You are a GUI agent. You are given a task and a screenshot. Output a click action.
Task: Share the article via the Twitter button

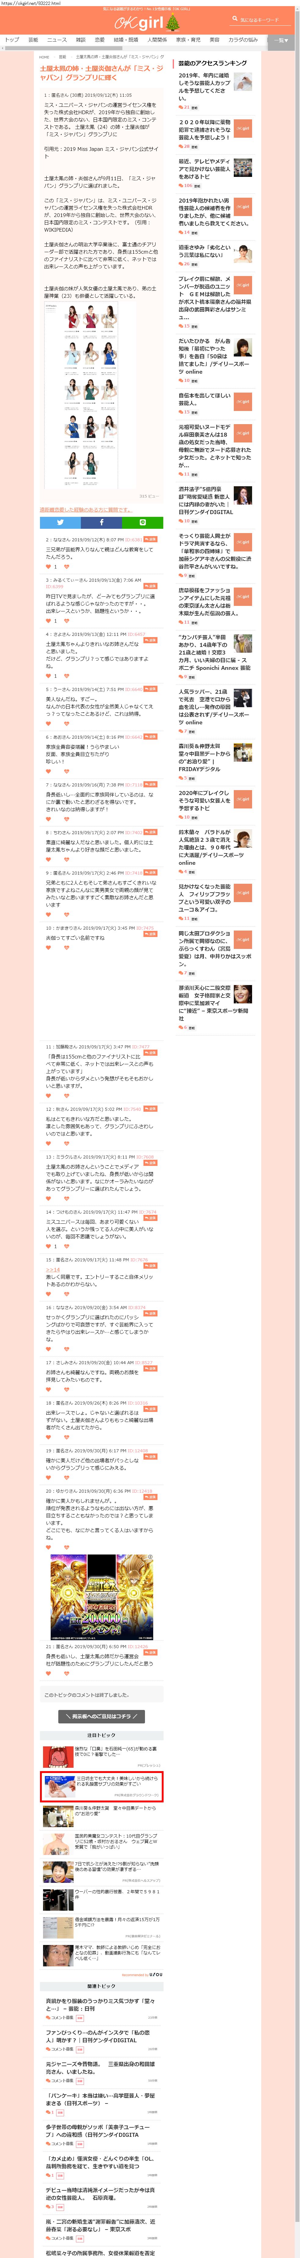(60, 522)
